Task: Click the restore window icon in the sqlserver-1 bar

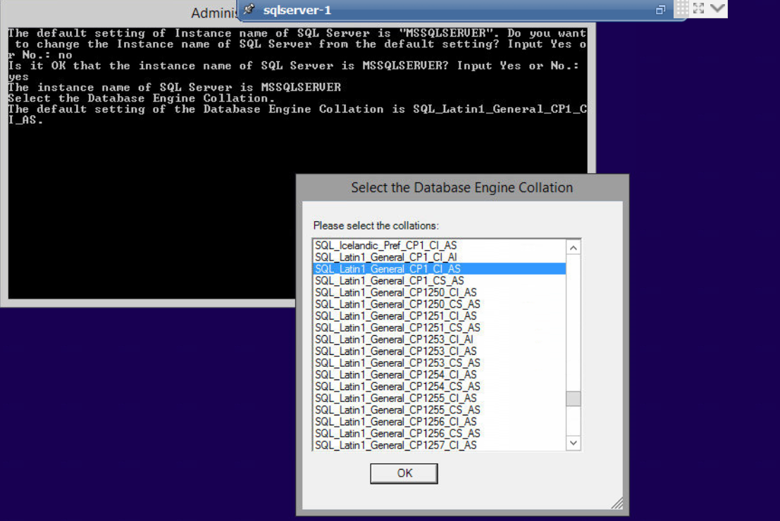Action: 660,10
